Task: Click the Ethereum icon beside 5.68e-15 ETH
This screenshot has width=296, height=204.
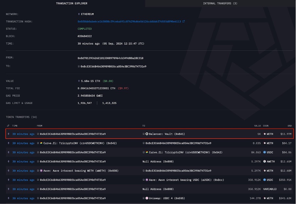Action: pos(79,81)
